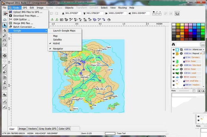207x137 pixels.
Task: Open the Objects menu
Action: tap(69, 8)
